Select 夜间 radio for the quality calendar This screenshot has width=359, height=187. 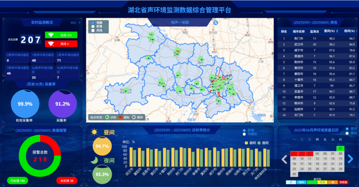click(x=347, y=133)
